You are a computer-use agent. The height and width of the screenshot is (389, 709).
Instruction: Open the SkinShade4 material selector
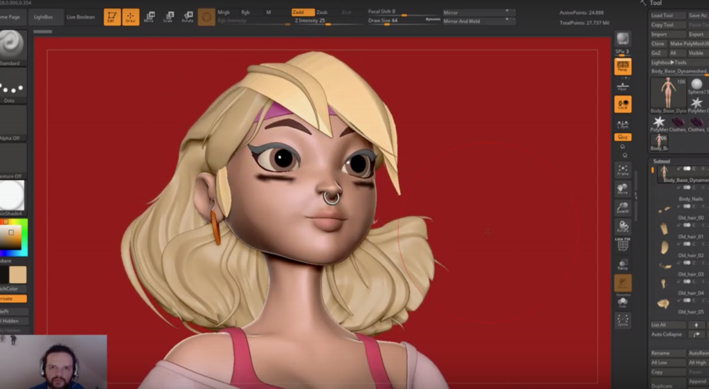tap(12, 199)
